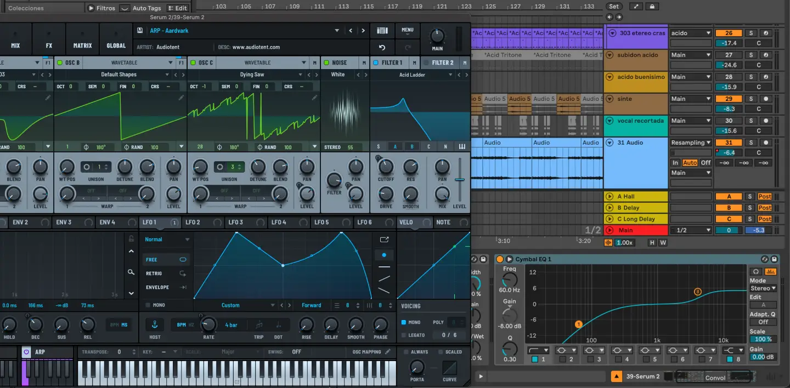Click the OSC B unison gear icon
790x388 pixels.
[86, 167]
